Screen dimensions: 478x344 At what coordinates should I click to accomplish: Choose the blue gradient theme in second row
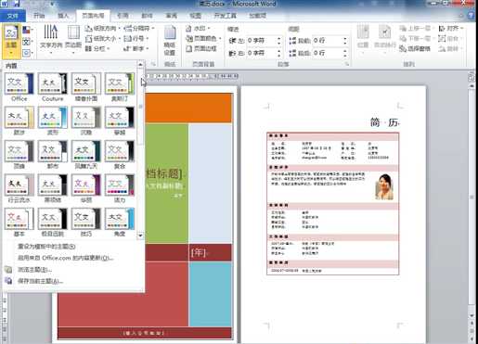point(52,118)
